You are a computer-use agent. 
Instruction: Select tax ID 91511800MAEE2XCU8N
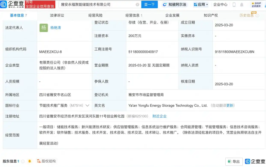[x=234, y=52]
